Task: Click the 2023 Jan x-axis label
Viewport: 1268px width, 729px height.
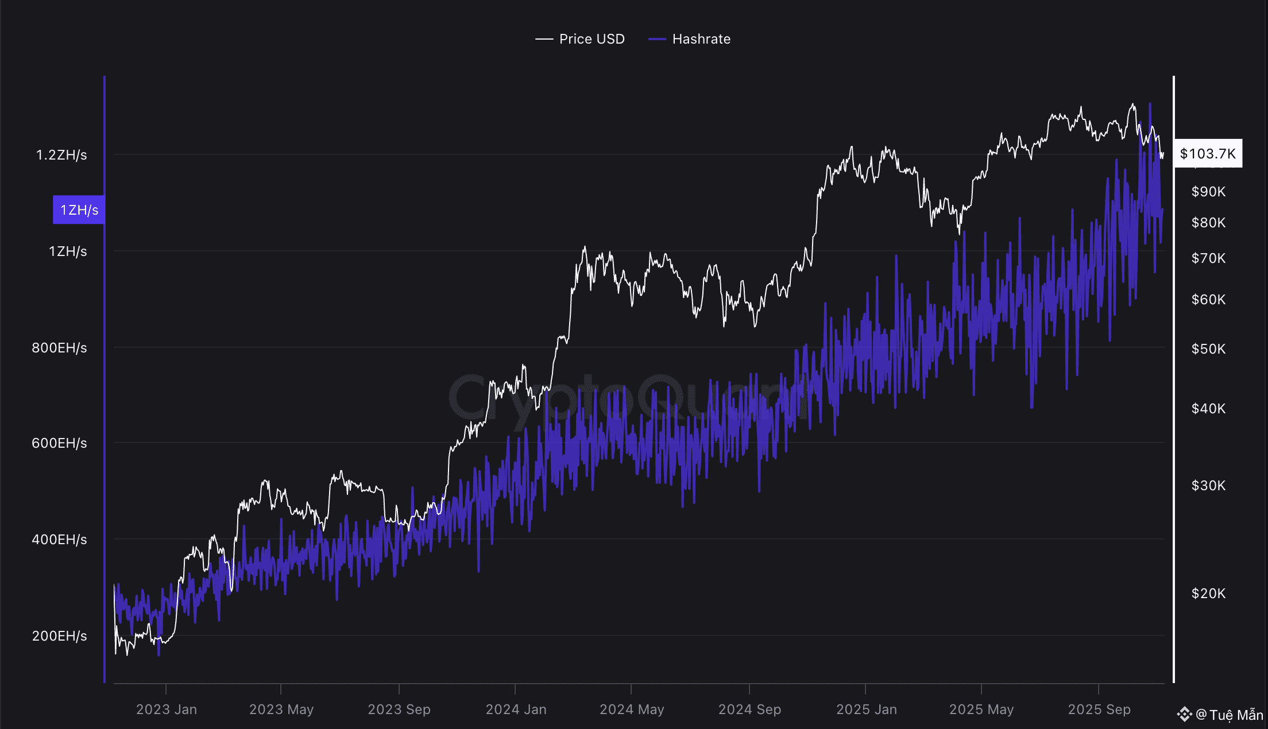Action: tap(166, 709)
